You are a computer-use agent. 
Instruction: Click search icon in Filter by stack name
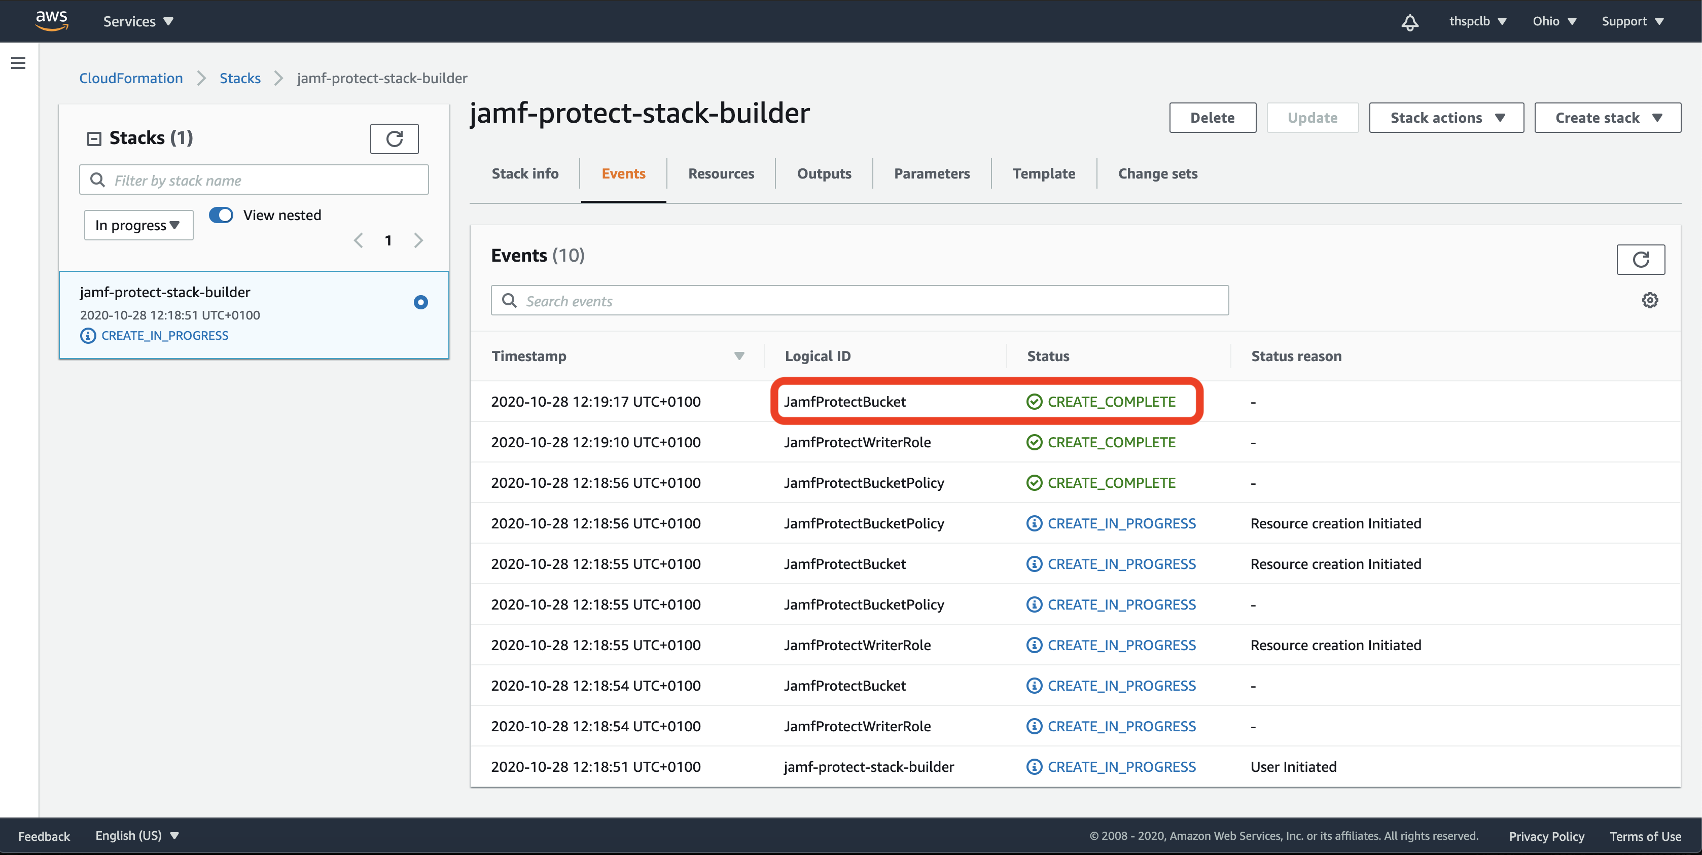[97, 180]
